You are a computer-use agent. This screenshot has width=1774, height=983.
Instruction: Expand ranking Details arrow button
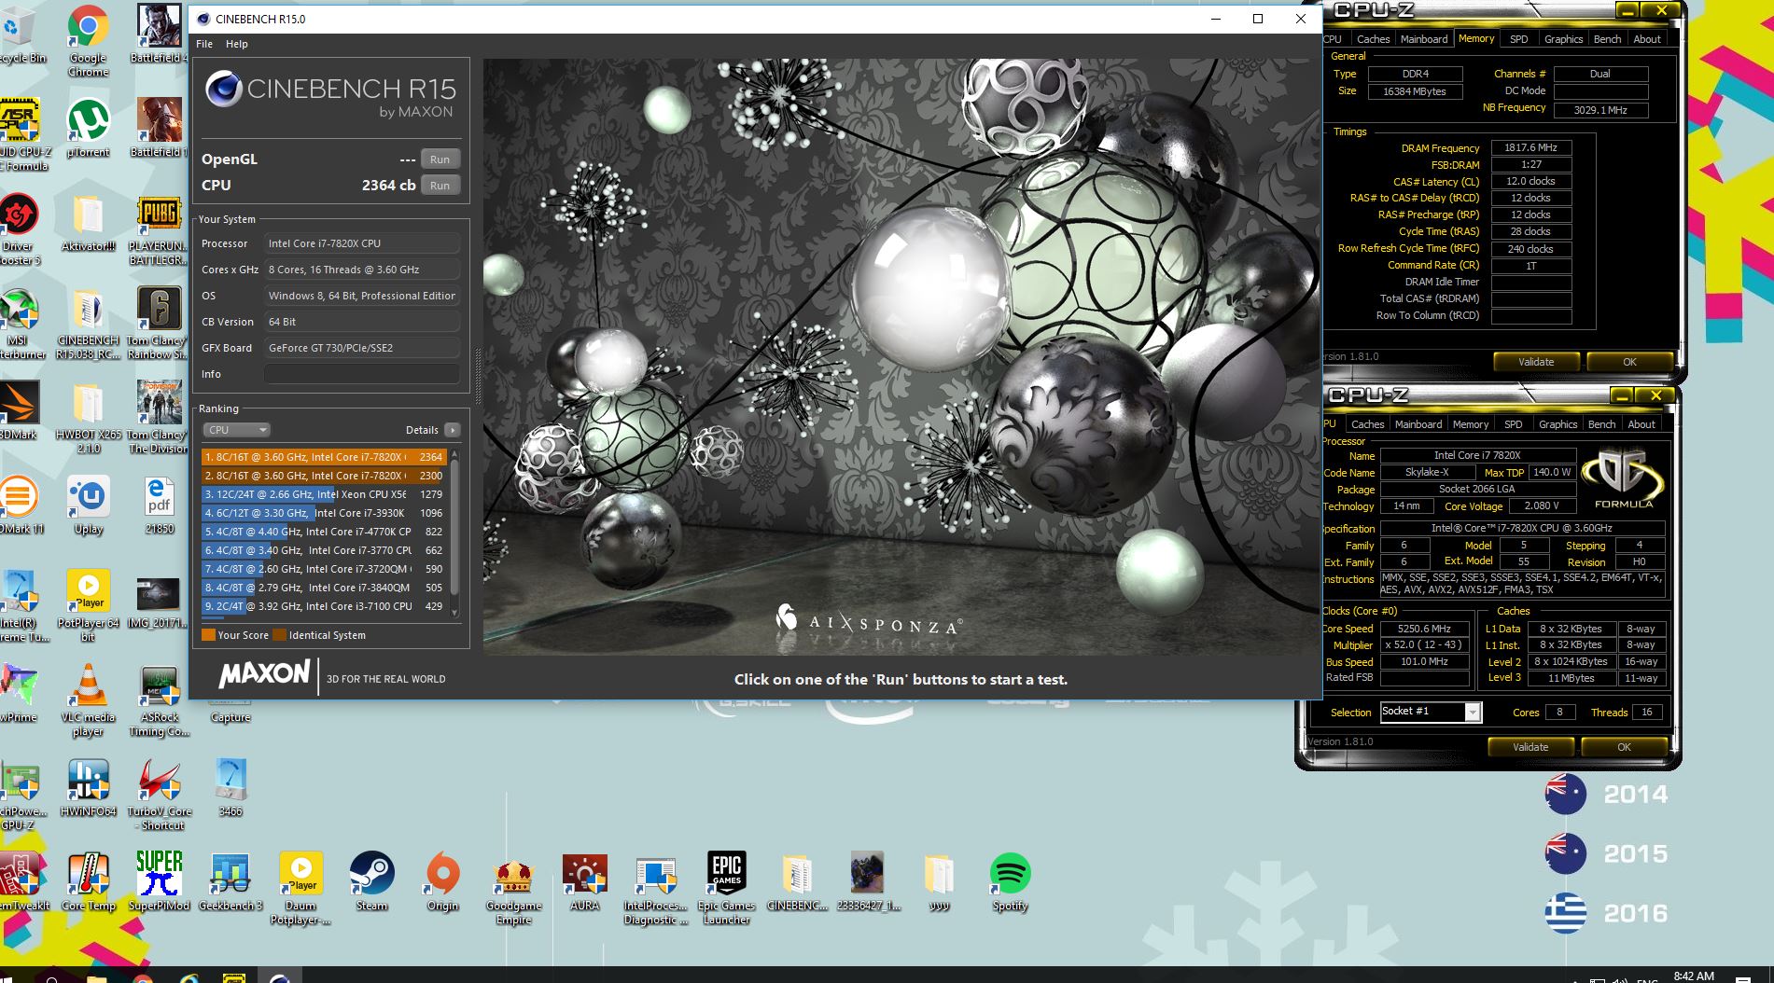[453, 430]
